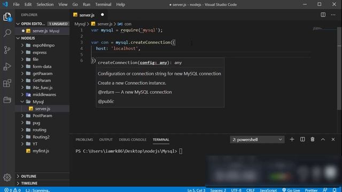Image resolution: width=342 pixels, height=192 pixels.
Task: Switch to Debug Console tab
Action: click(x=133, y=140)
